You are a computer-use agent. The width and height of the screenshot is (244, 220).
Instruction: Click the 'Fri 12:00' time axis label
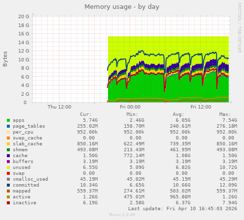click(x=201, y=107)
